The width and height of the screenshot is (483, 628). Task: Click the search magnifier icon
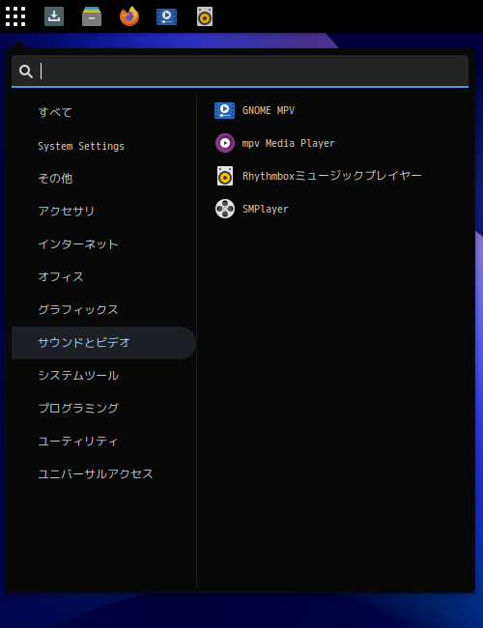26,71
